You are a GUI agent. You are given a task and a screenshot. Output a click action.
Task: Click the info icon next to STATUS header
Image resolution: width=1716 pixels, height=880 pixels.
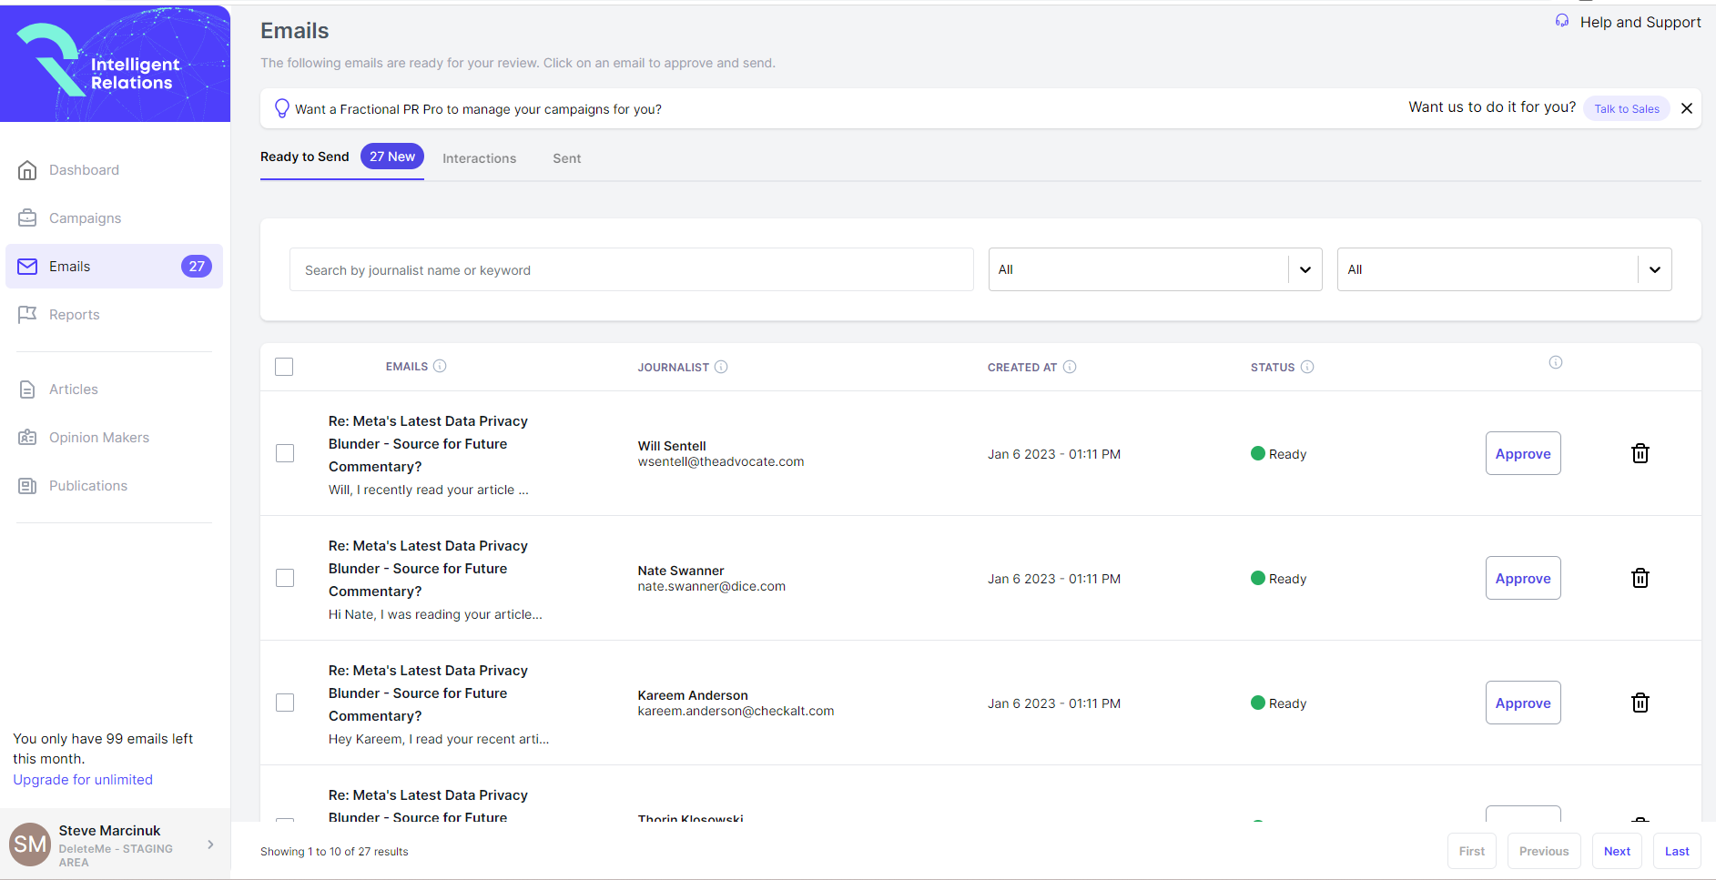(x=1307, y=367)
